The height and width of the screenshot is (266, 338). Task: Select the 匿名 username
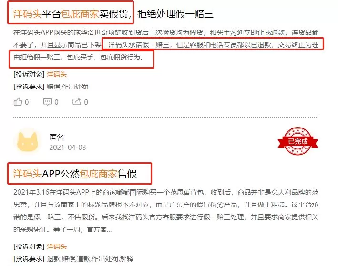(x=56, y=137)
